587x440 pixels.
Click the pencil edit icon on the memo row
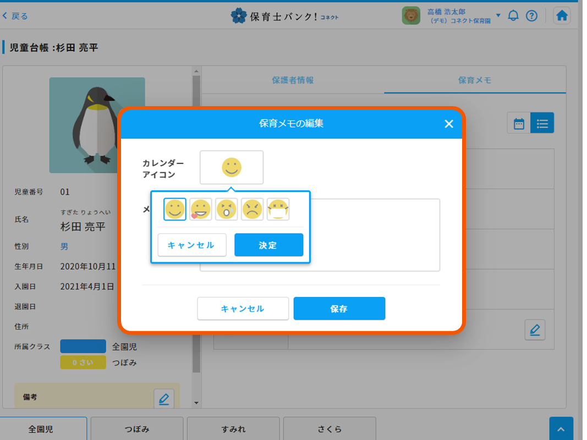click(x=534, y=329)
